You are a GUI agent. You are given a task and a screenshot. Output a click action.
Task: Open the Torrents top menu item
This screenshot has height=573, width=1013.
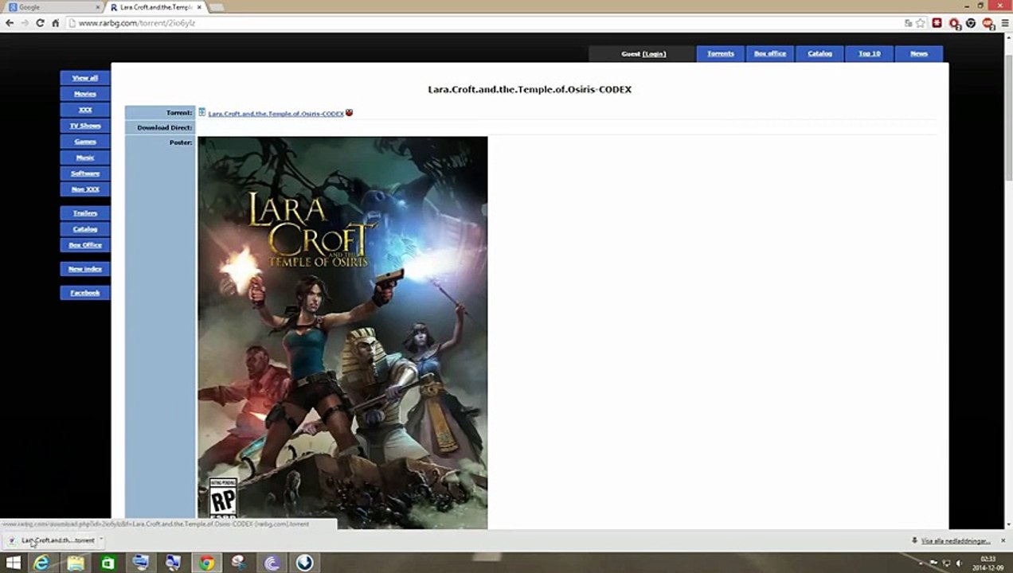721,54
